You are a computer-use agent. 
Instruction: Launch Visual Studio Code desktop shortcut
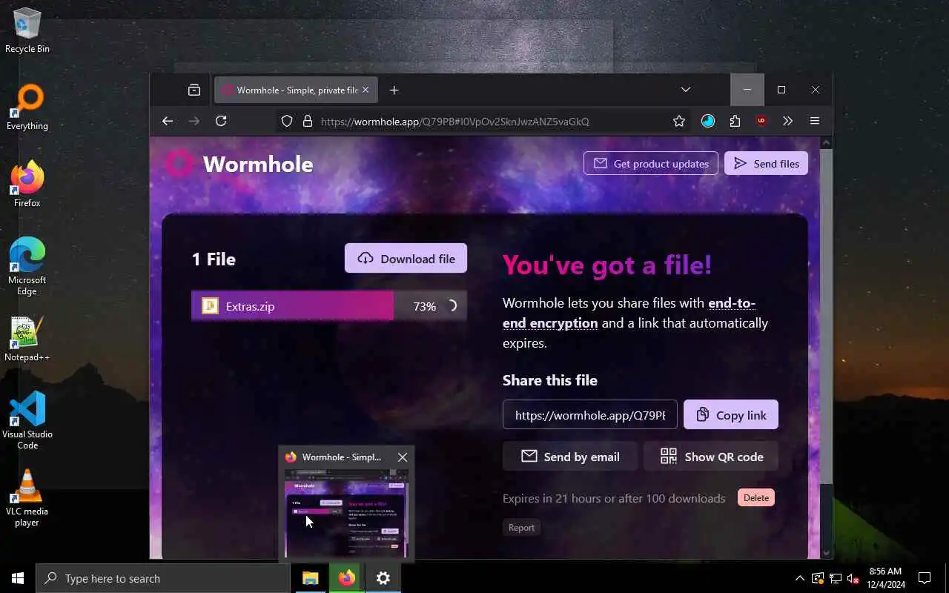click(27, 420)
